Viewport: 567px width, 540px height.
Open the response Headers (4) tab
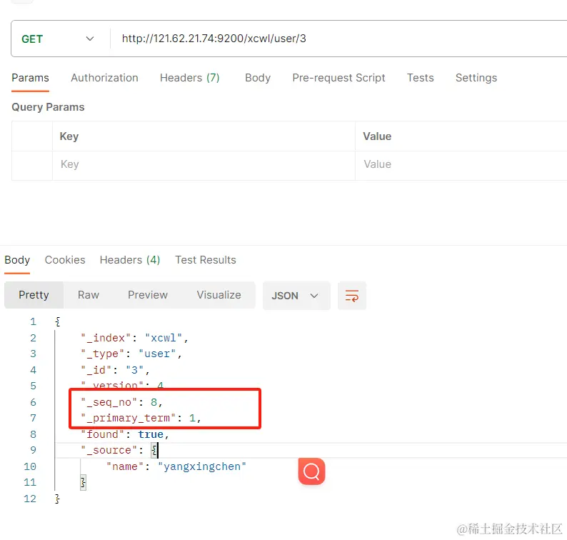[130, 260]
